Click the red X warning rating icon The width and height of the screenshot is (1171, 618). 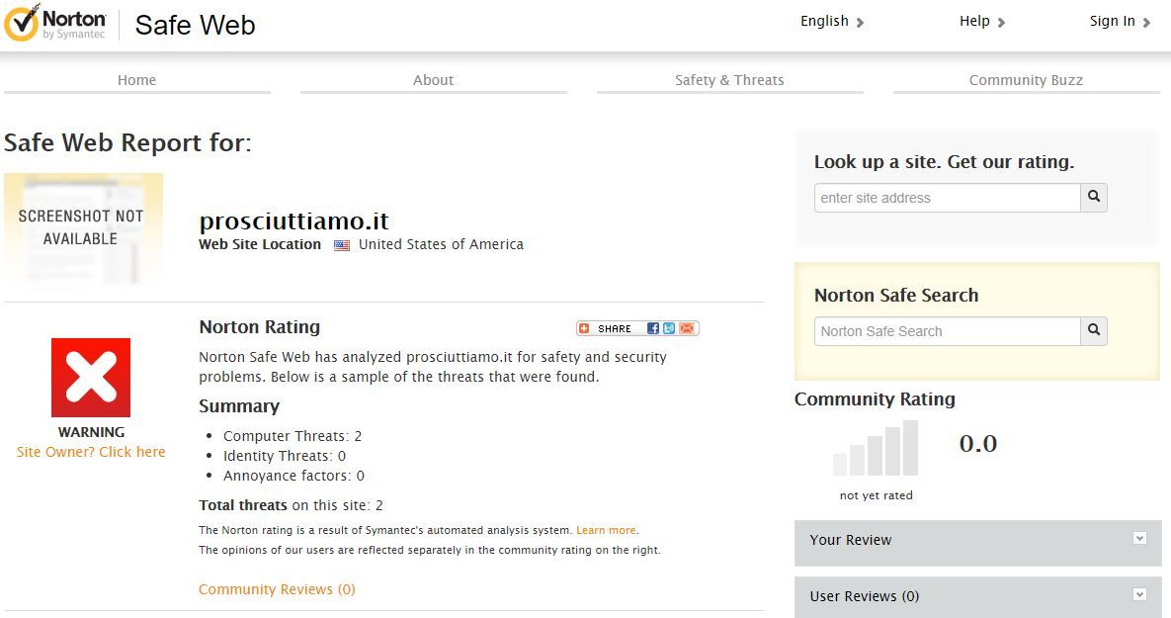point(91,378)
